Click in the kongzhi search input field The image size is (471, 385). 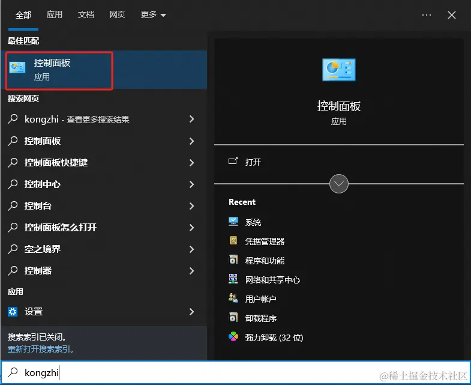click(x=235, y=372)
